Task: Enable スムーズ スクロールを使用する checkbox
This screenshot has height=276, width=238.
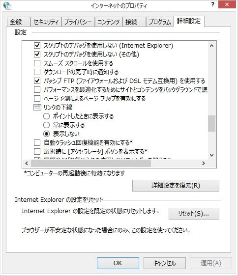Action: [37, 63]
